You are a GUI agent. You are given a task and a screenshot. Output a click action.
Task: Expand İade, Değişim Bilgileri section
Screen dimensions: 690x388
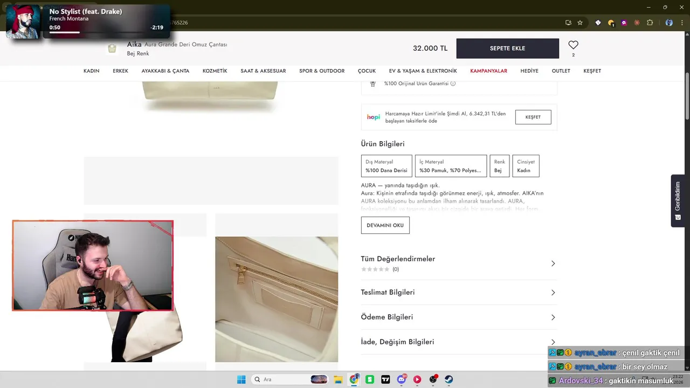click(459, 342)
